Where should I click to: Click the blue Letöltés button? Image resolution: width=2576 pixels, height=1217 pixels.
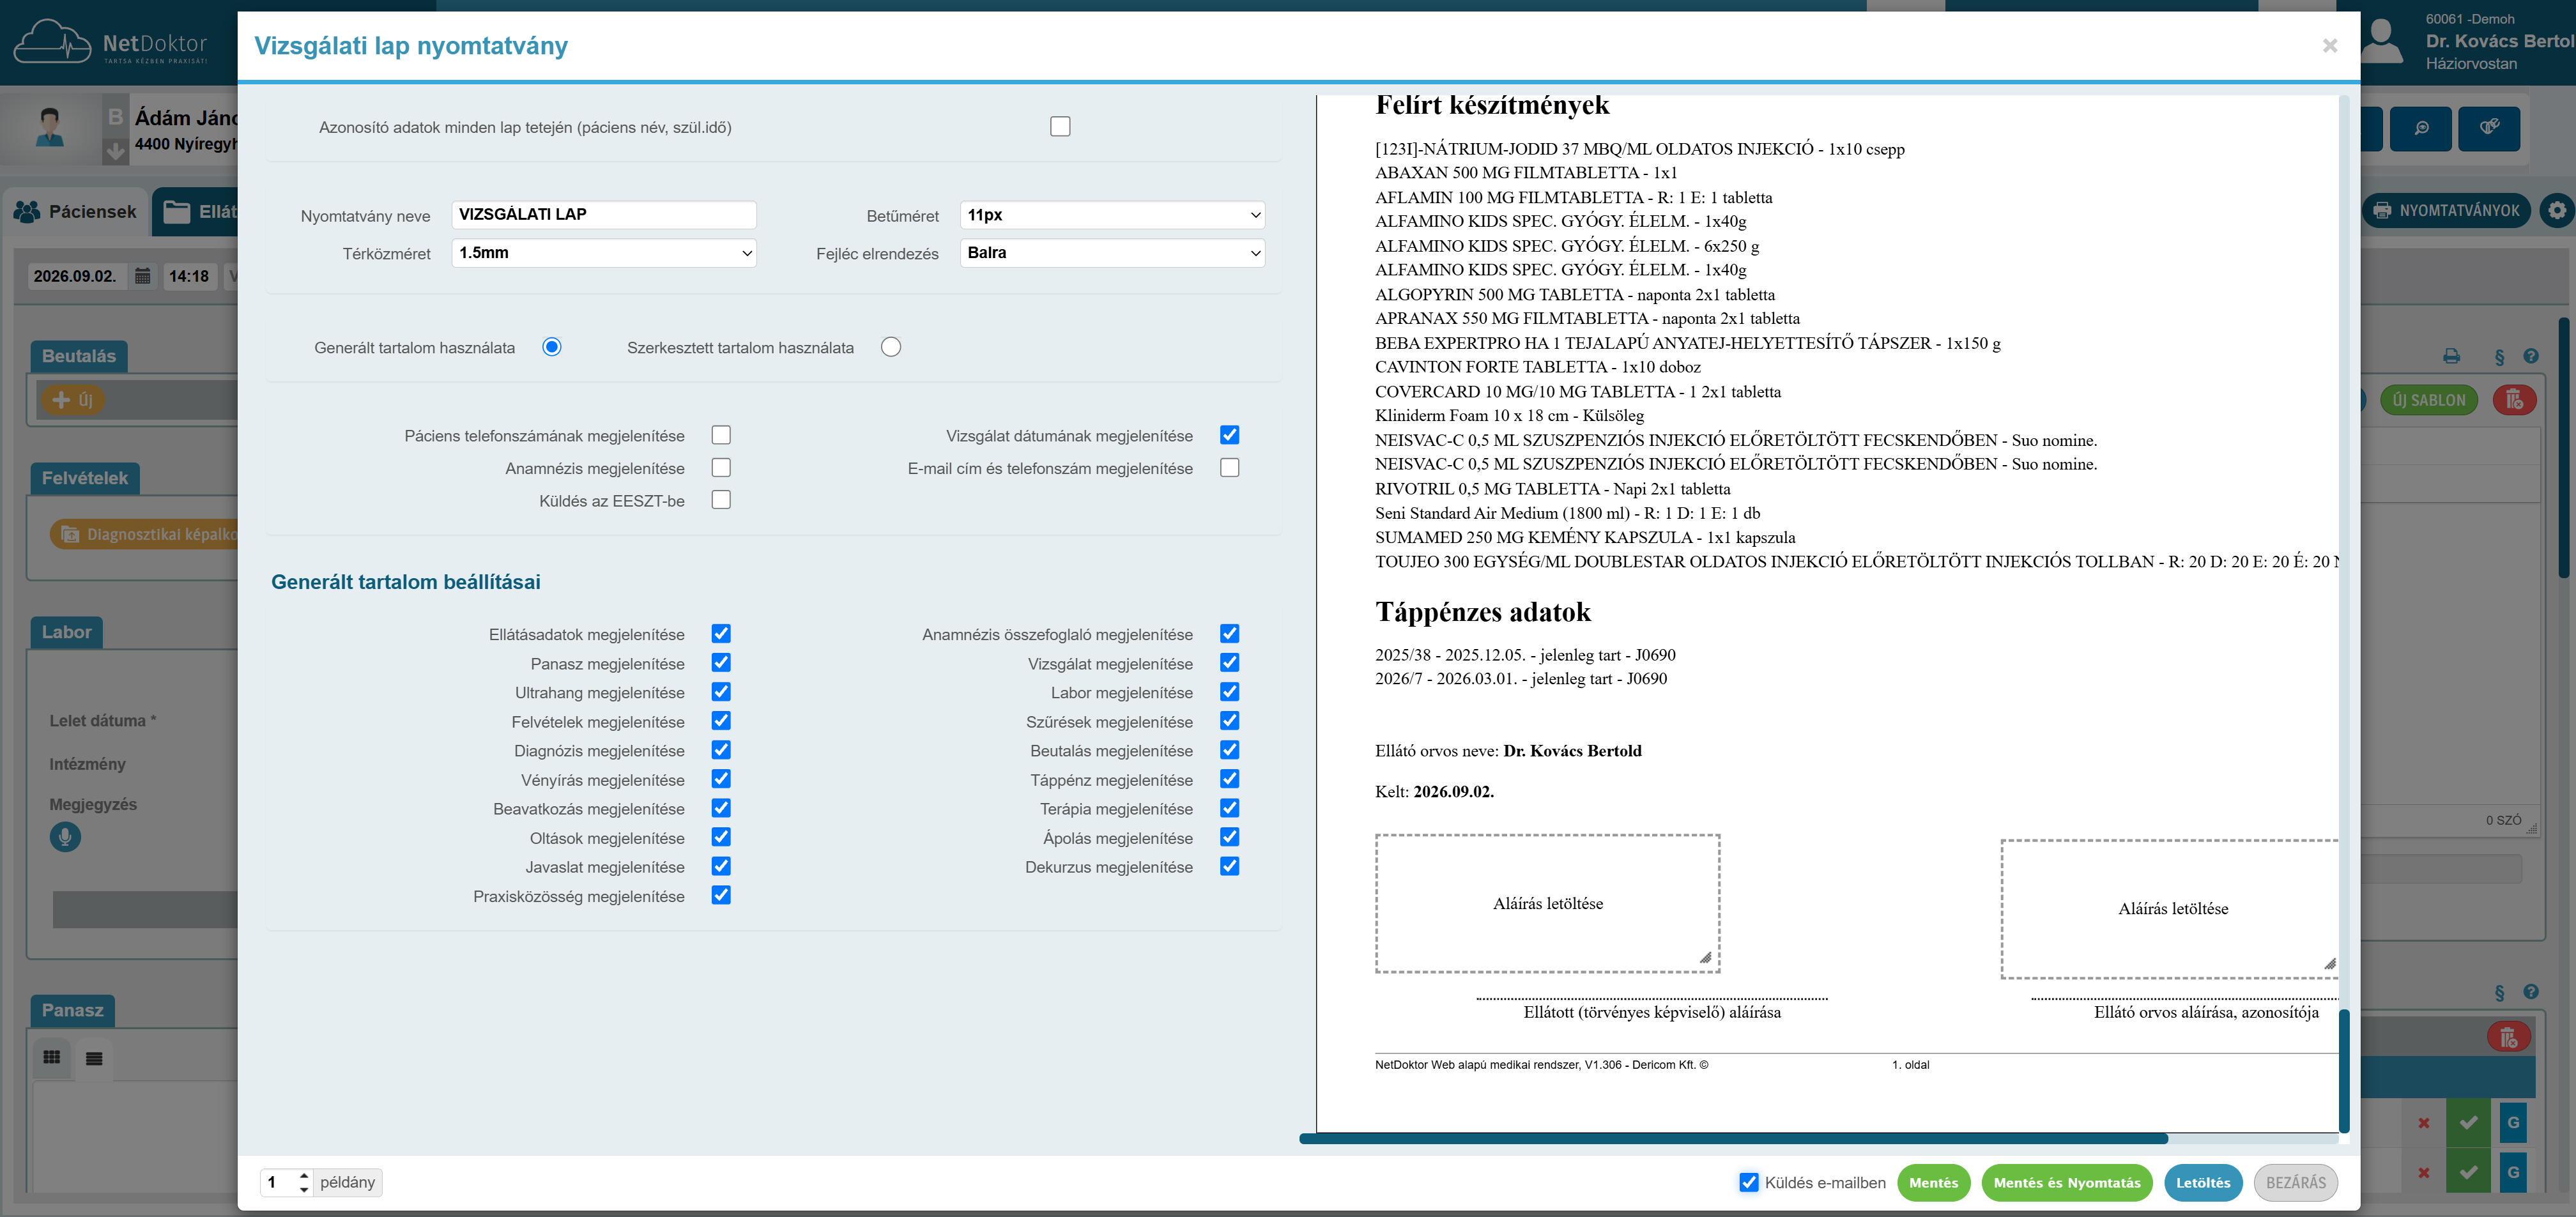2203,1182
